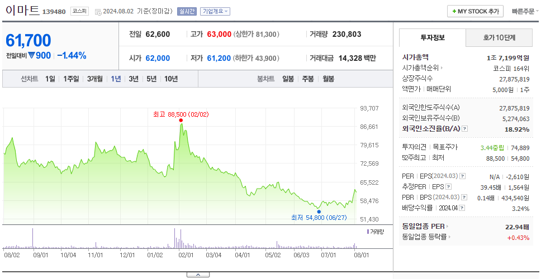Click help icon beside PBR BPS(2024.03)

464,198
